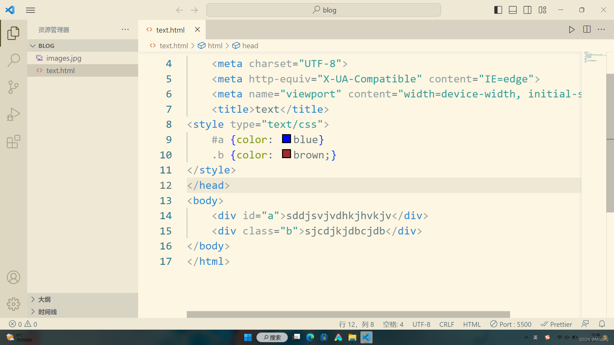Open the Extensions view

pos(13,141)
